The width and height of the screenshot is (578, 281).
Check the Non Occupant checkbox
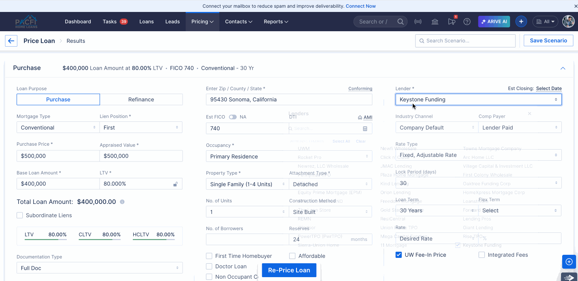pyautogui.click(x=209, y=277)
